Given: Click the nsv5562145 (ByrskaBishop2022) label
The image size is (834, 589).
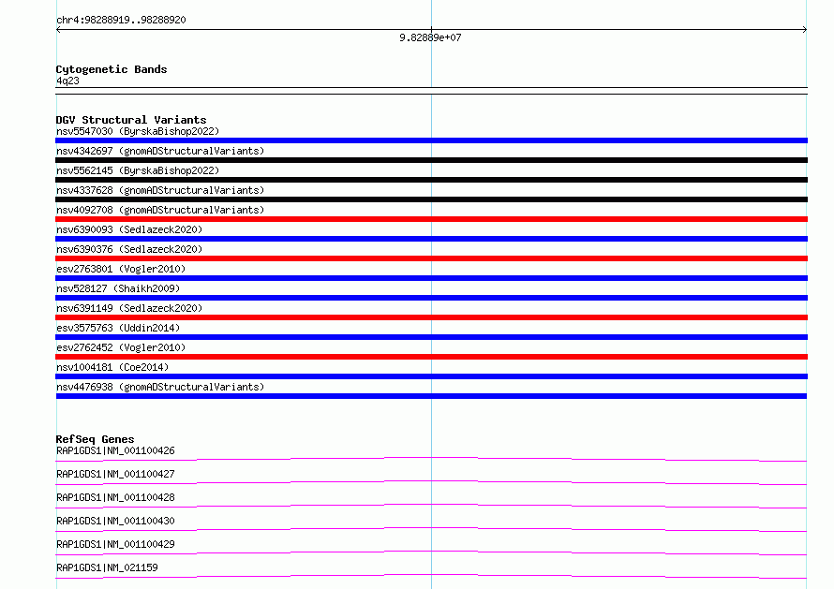Looking at the screenshot, I should [x=138, y=170].
